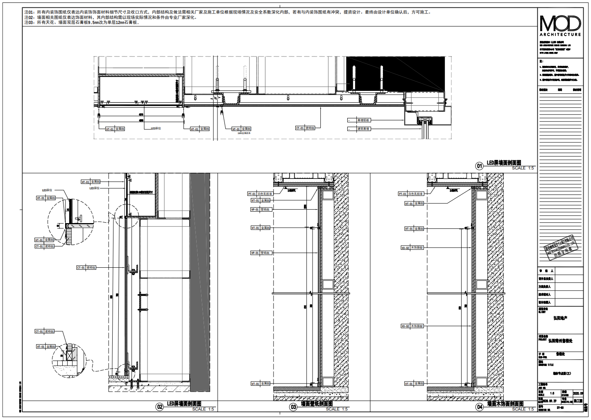Image resolution: width=591 pixels, height=420 pixels.
Task: Click the 设计绘图人 row label
Action: point(545,303)
